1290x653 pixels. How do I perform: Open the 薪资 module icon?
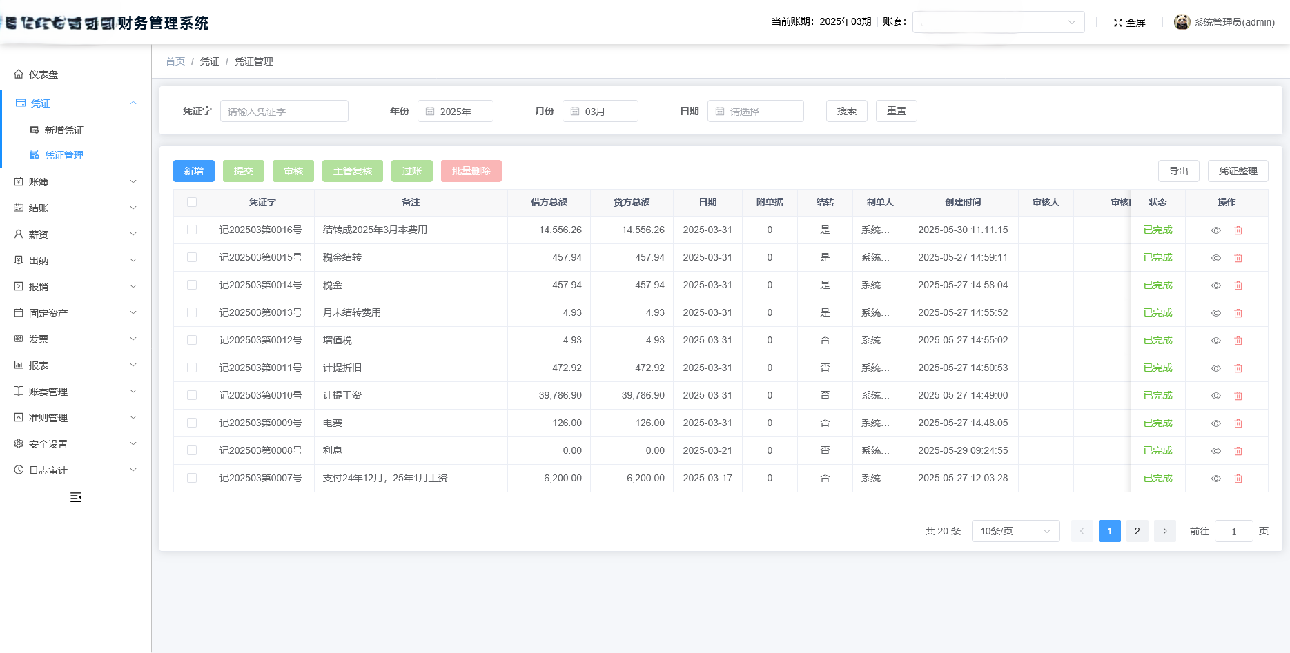[18, 234]
